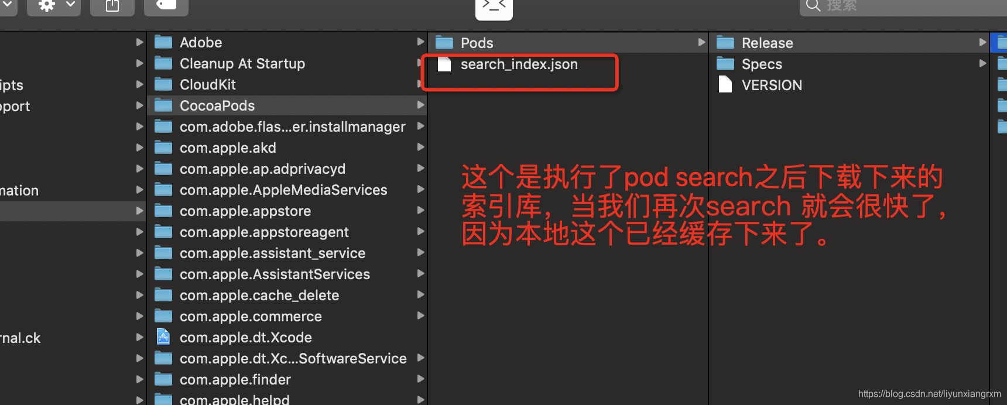Select the "Cleanup At Startup" row label
The height and width of the screenshot is (405, 1007).
point(242,64)
